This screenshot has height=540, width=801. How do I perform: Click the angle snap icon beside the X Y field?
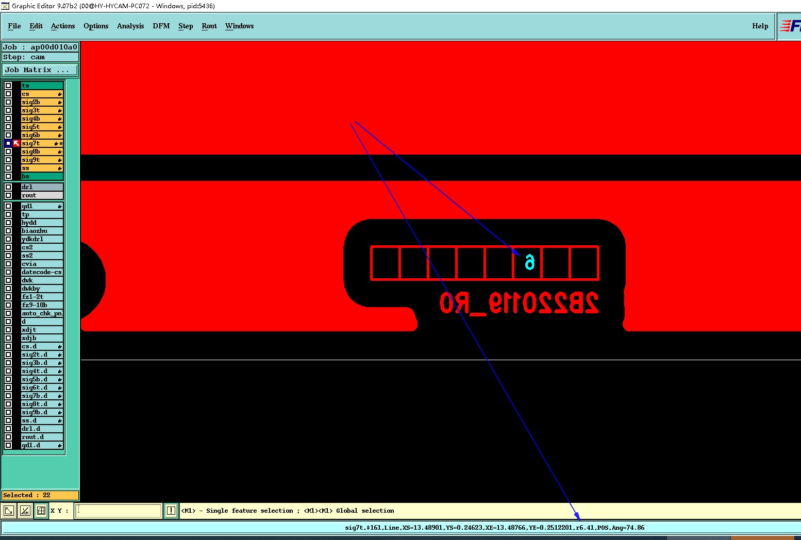[x=25, y=511]
